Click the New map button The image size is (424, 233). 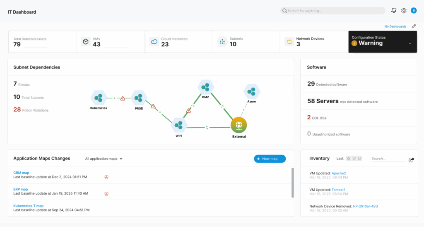tap(270, 159)
